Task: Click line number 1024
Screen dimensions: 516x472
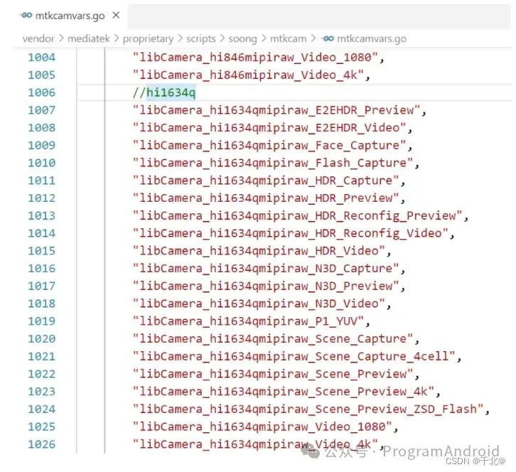Action: [41, 409]
